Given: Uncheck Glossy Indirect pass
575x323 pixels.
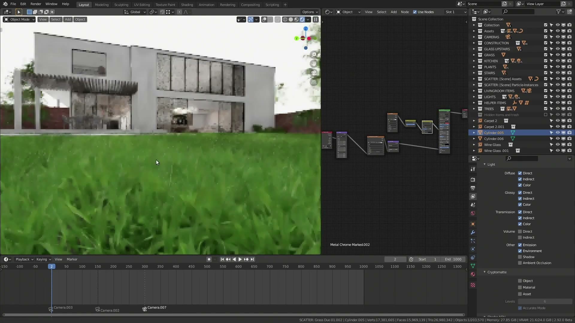Looking at the screenshot, I should [520, 199].
